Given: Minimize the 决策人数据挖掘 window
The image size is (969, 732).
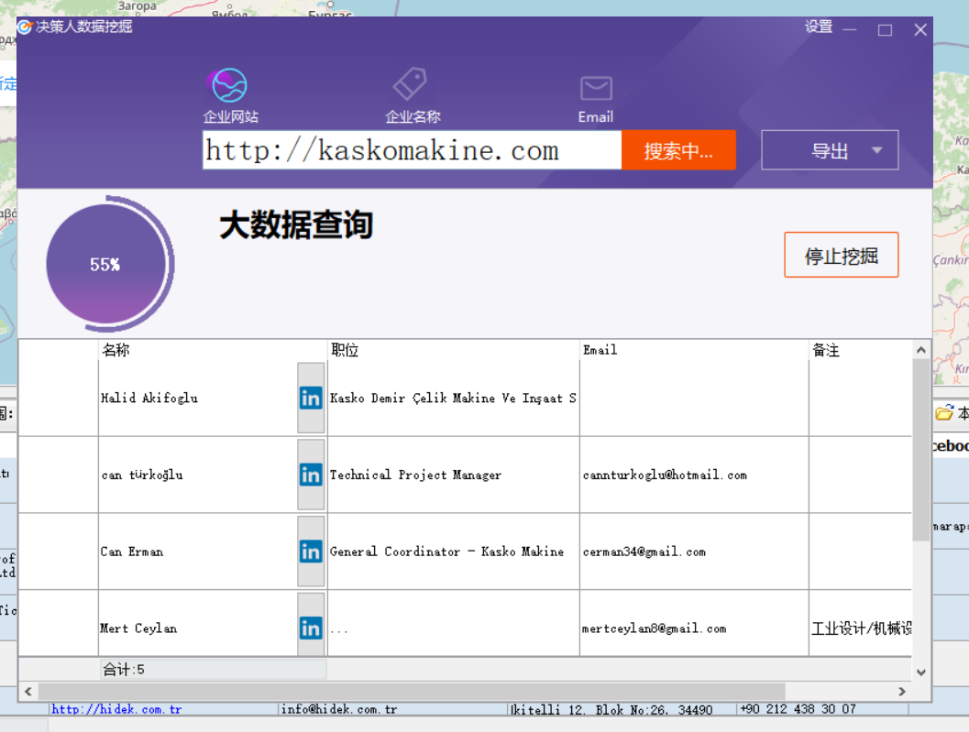Looking at the screenshot, I should click(850, 29).
